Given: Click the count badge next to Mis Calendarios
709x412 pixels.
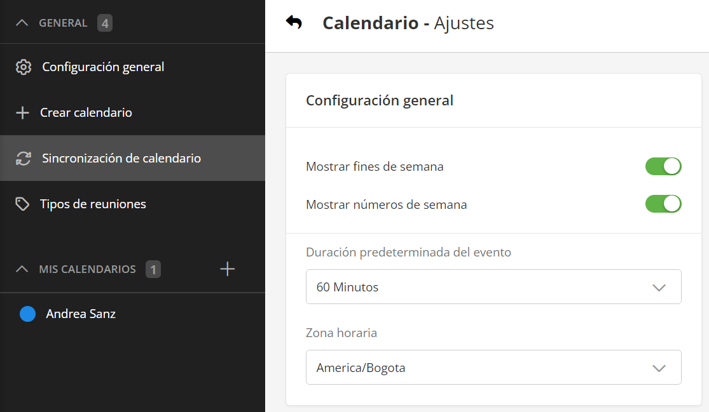Looking at the screenshot, I should click(153, 269).
